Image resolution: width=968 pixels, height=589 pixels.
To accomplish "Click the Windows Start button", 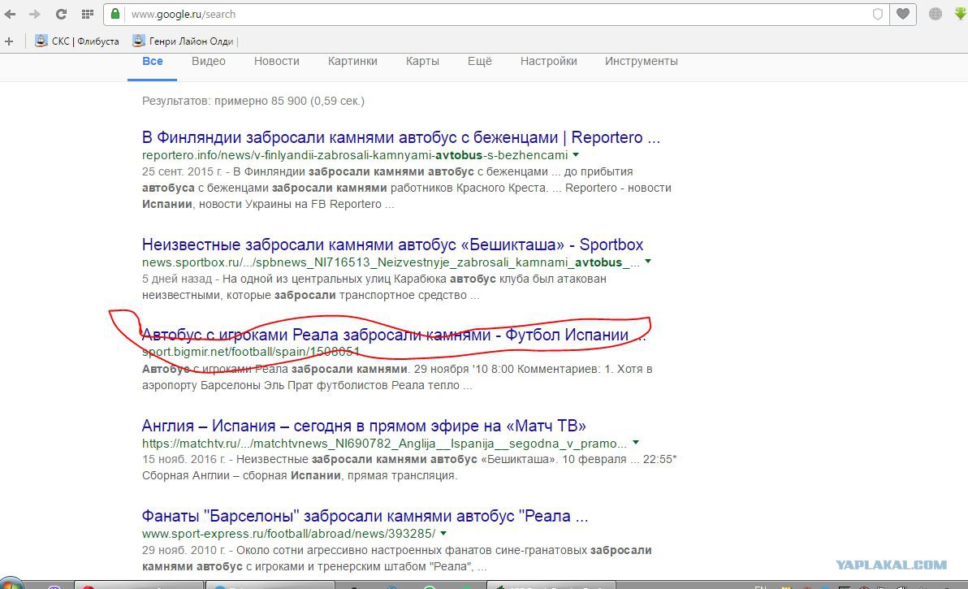I will coord(11,584).
